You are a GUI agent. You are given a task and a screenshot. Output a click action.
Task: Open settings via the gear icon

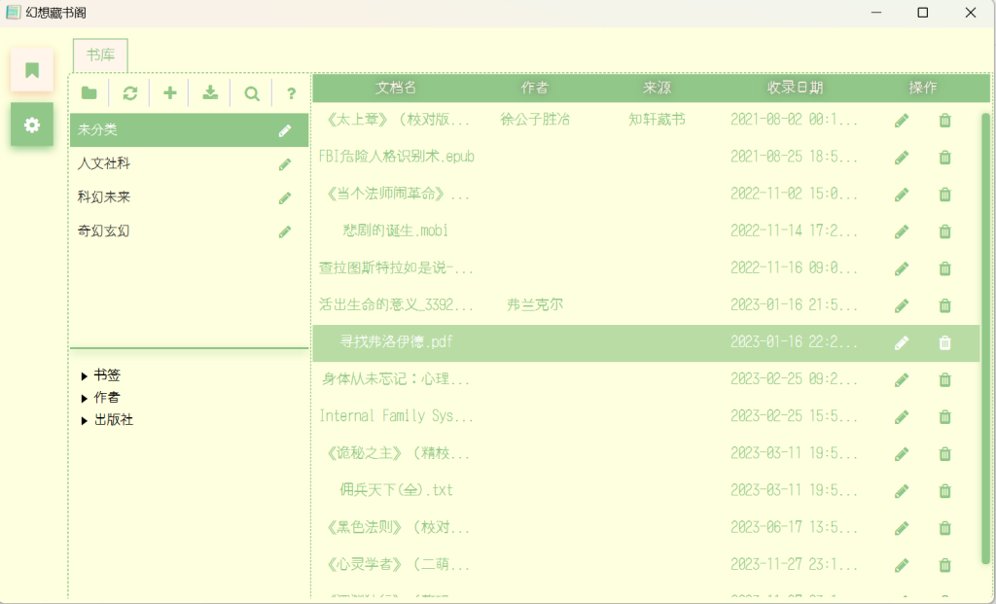[x=32, y=124]
